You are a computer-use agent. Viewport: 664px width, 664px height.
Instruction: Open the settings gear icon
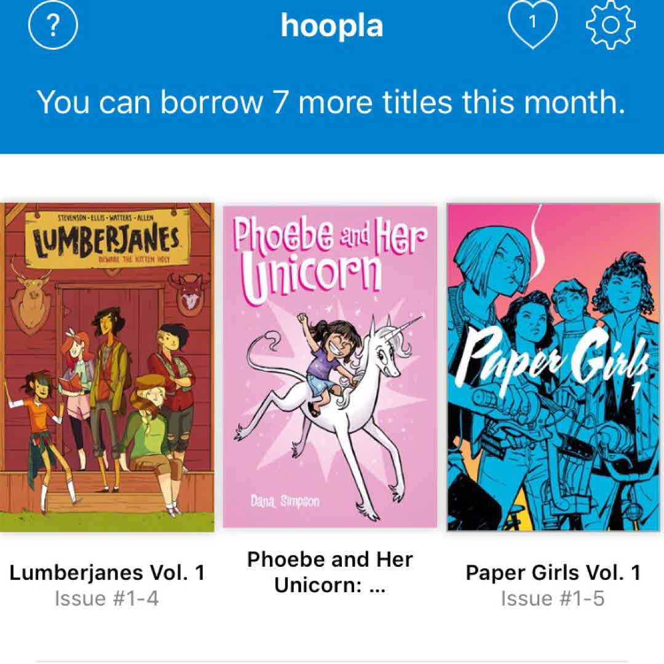[611, 25]
